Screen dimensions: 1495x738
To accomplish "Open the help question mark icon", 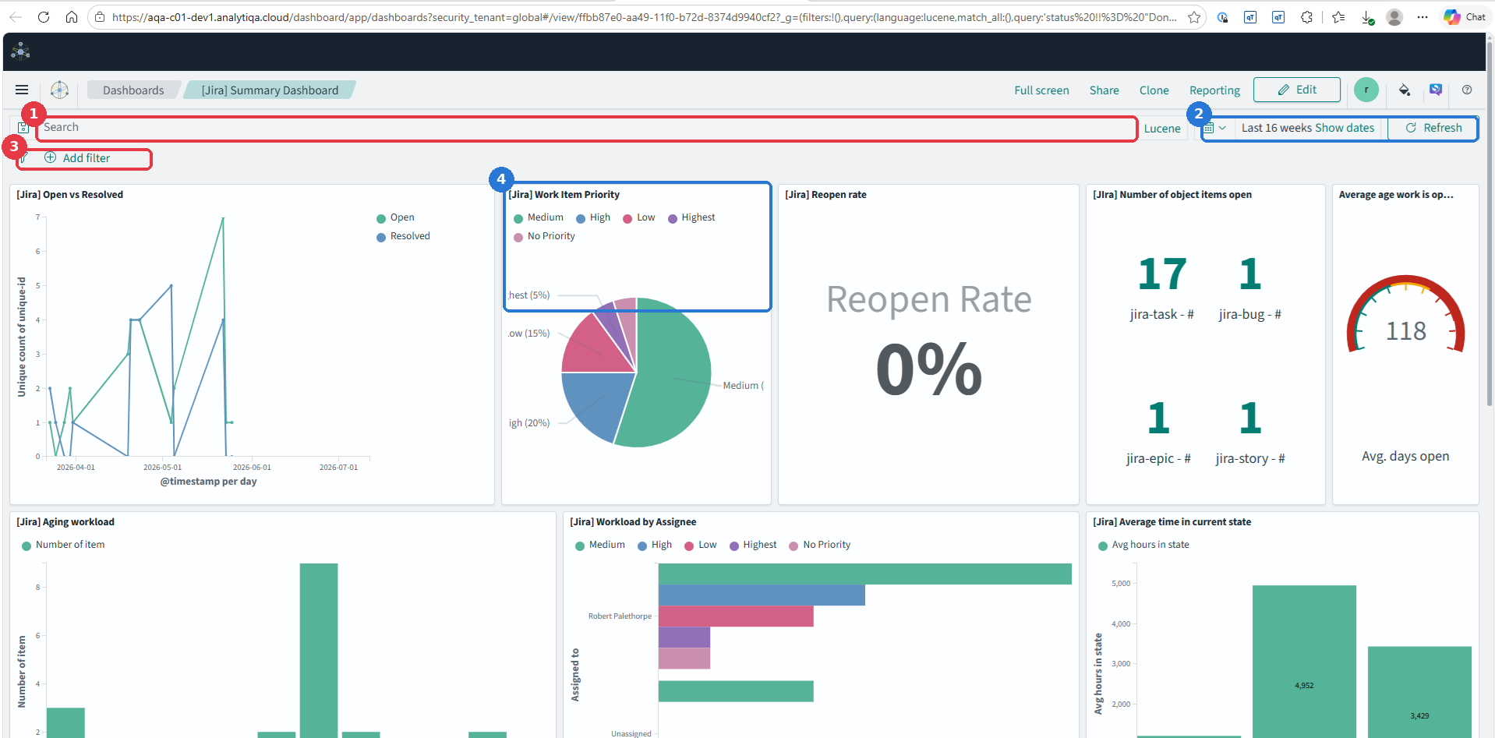I will pyautogui.click(x=1467, y=90).
